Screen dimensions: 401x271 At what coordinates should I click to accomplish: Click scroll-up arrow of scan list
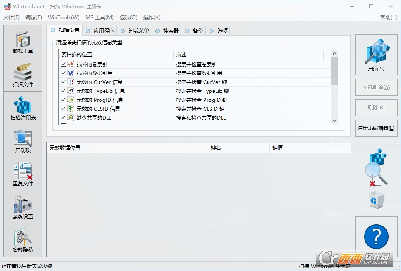(x=334, y=53)
